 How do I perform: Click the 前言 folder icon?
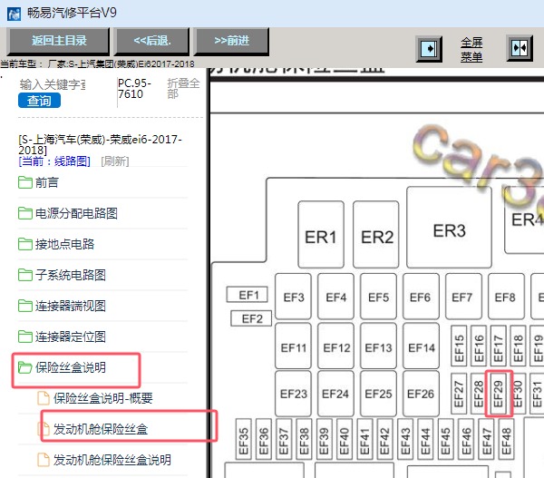point(25,182)
